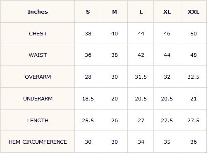Click chest value 50 for XXL
This screenshot has height=154, width=208.
[194, 34]
